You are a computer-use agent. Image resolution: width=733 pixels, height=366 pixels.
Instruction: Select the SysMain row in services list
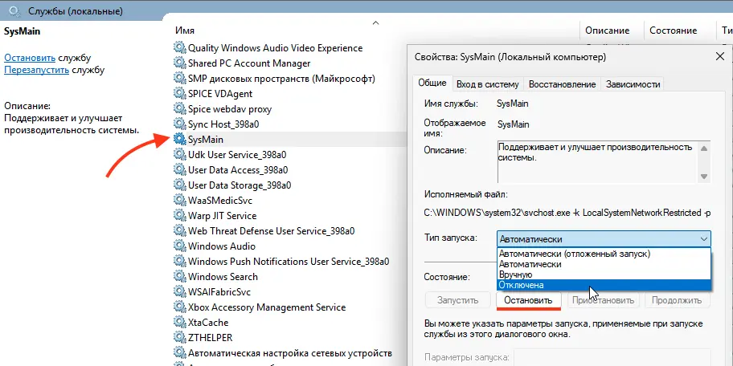click(x=290, y=139)
